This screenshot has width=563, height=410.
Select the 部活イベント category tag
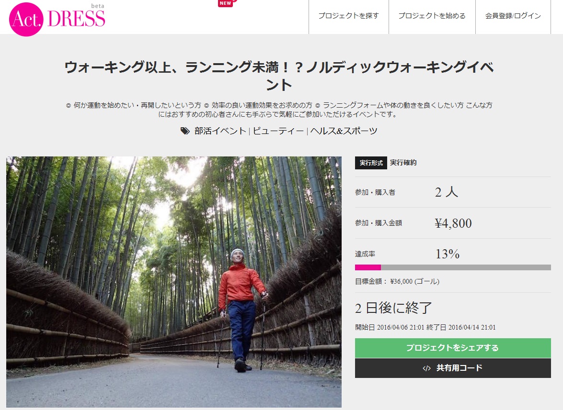pyautogui.click(x=220, y=131)
